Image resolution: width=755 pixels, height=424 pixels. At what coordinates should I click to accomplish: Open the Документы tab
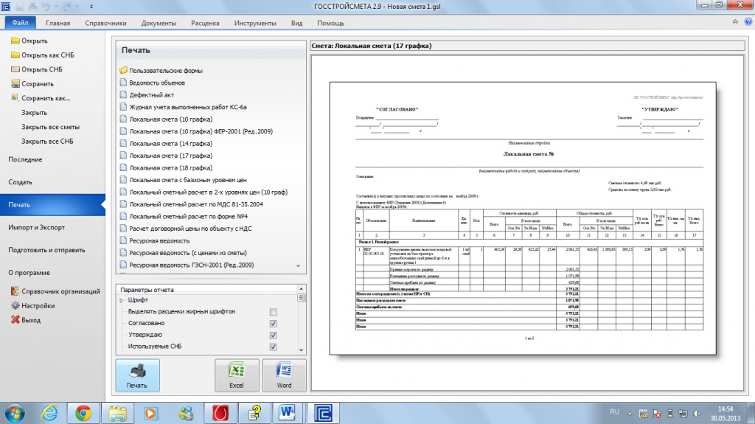click(x=159, y=23)
